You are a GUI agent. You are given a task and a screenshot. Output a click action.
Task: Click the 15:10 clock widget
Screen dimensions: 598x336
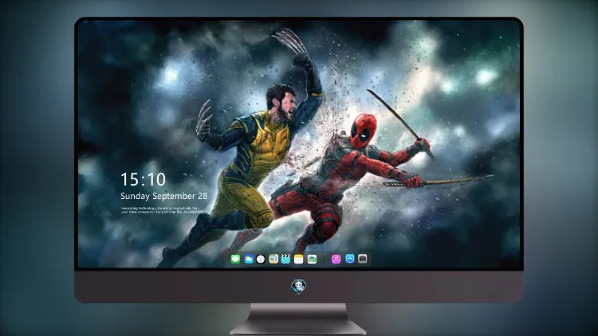click(143, 179)
